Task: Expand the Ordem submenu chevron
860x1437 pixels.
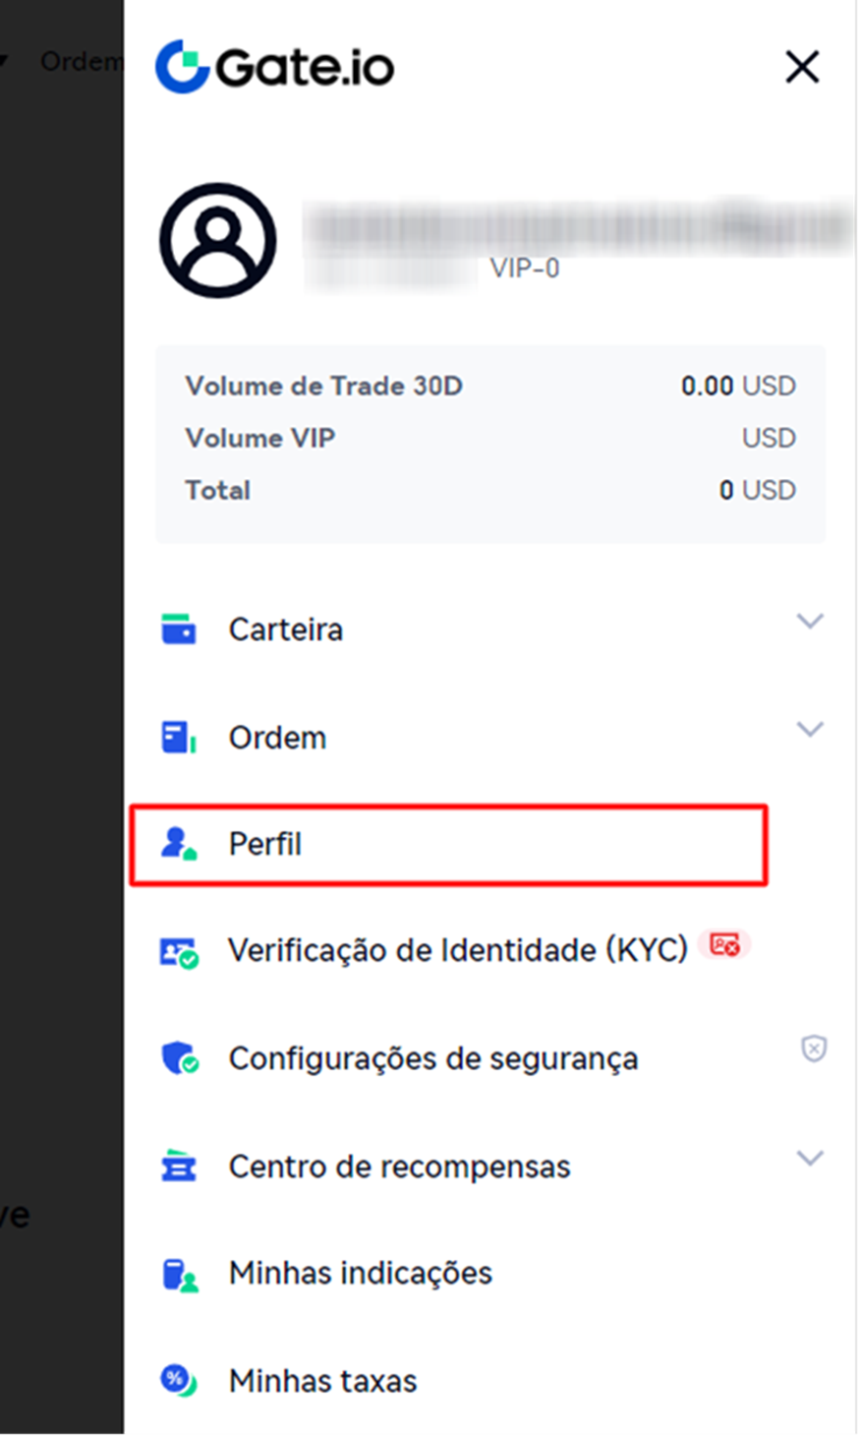Action: point(809,729)
